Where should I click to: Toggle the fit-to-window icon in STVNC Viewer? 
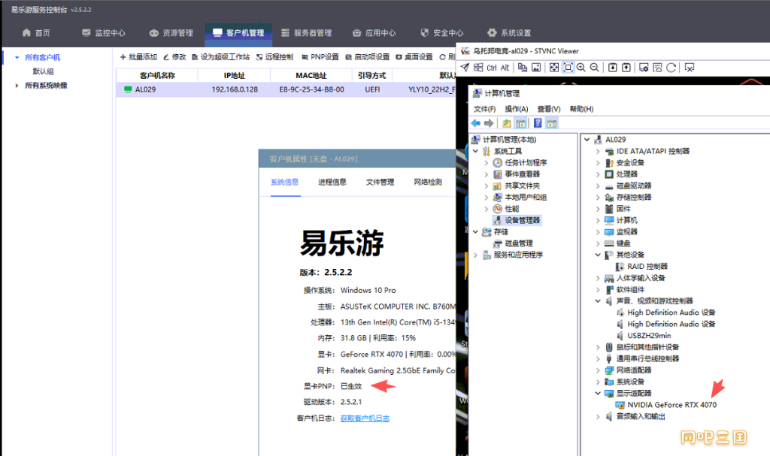click(x=568, y=68)
